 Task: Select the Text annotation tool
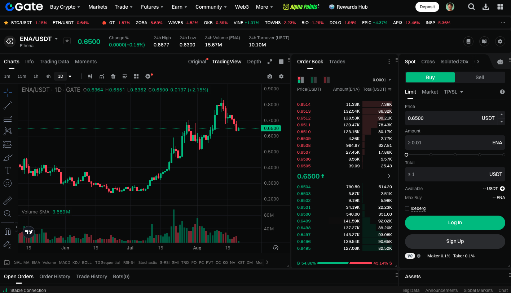(x=8, y=170)
